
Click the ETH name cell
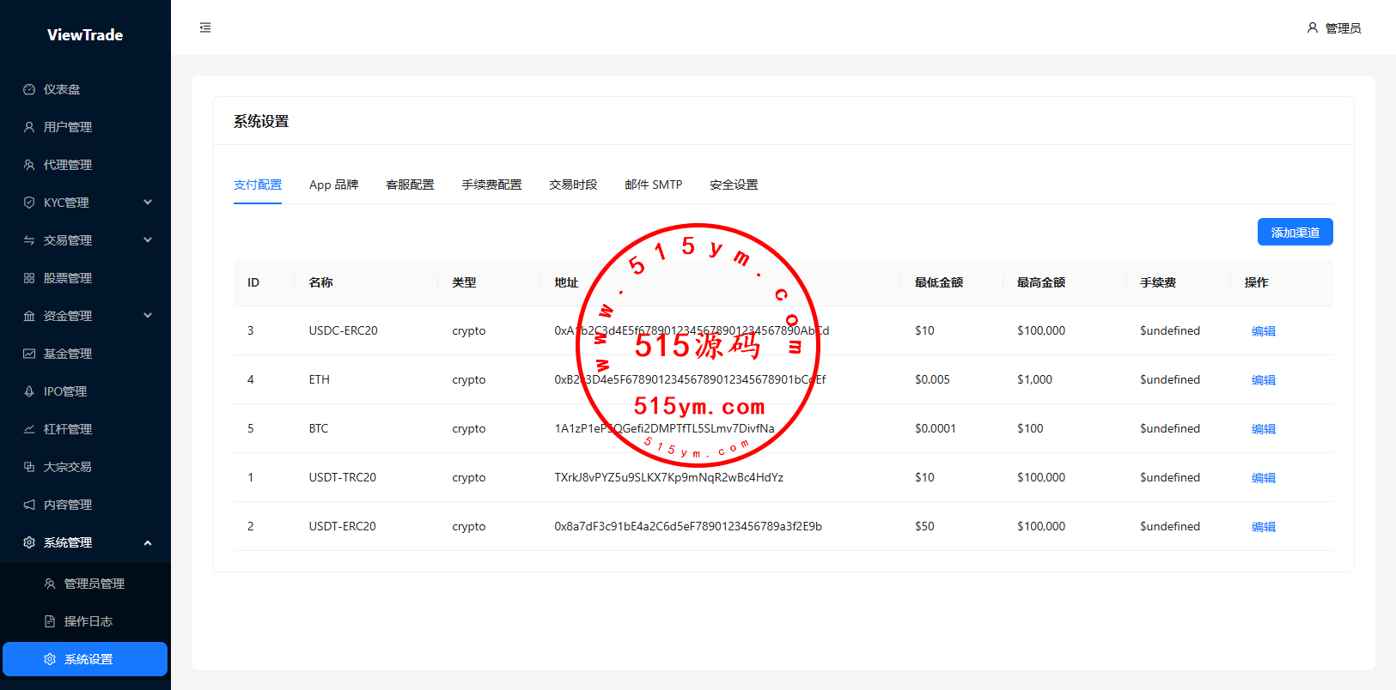click(320, 379)
